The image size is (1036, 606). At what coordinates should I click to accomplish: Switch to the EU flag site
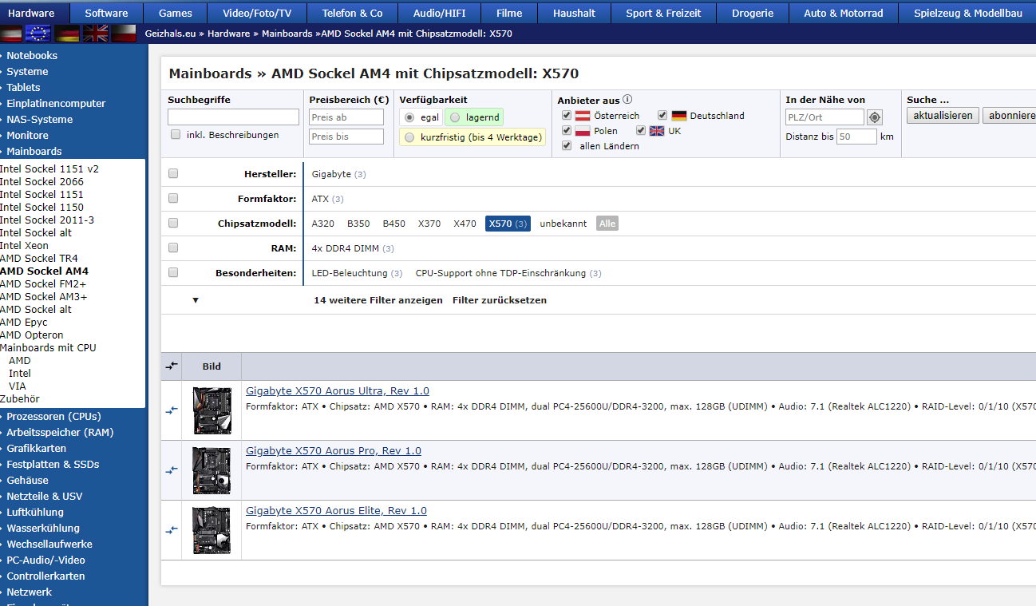coord(38,34)
